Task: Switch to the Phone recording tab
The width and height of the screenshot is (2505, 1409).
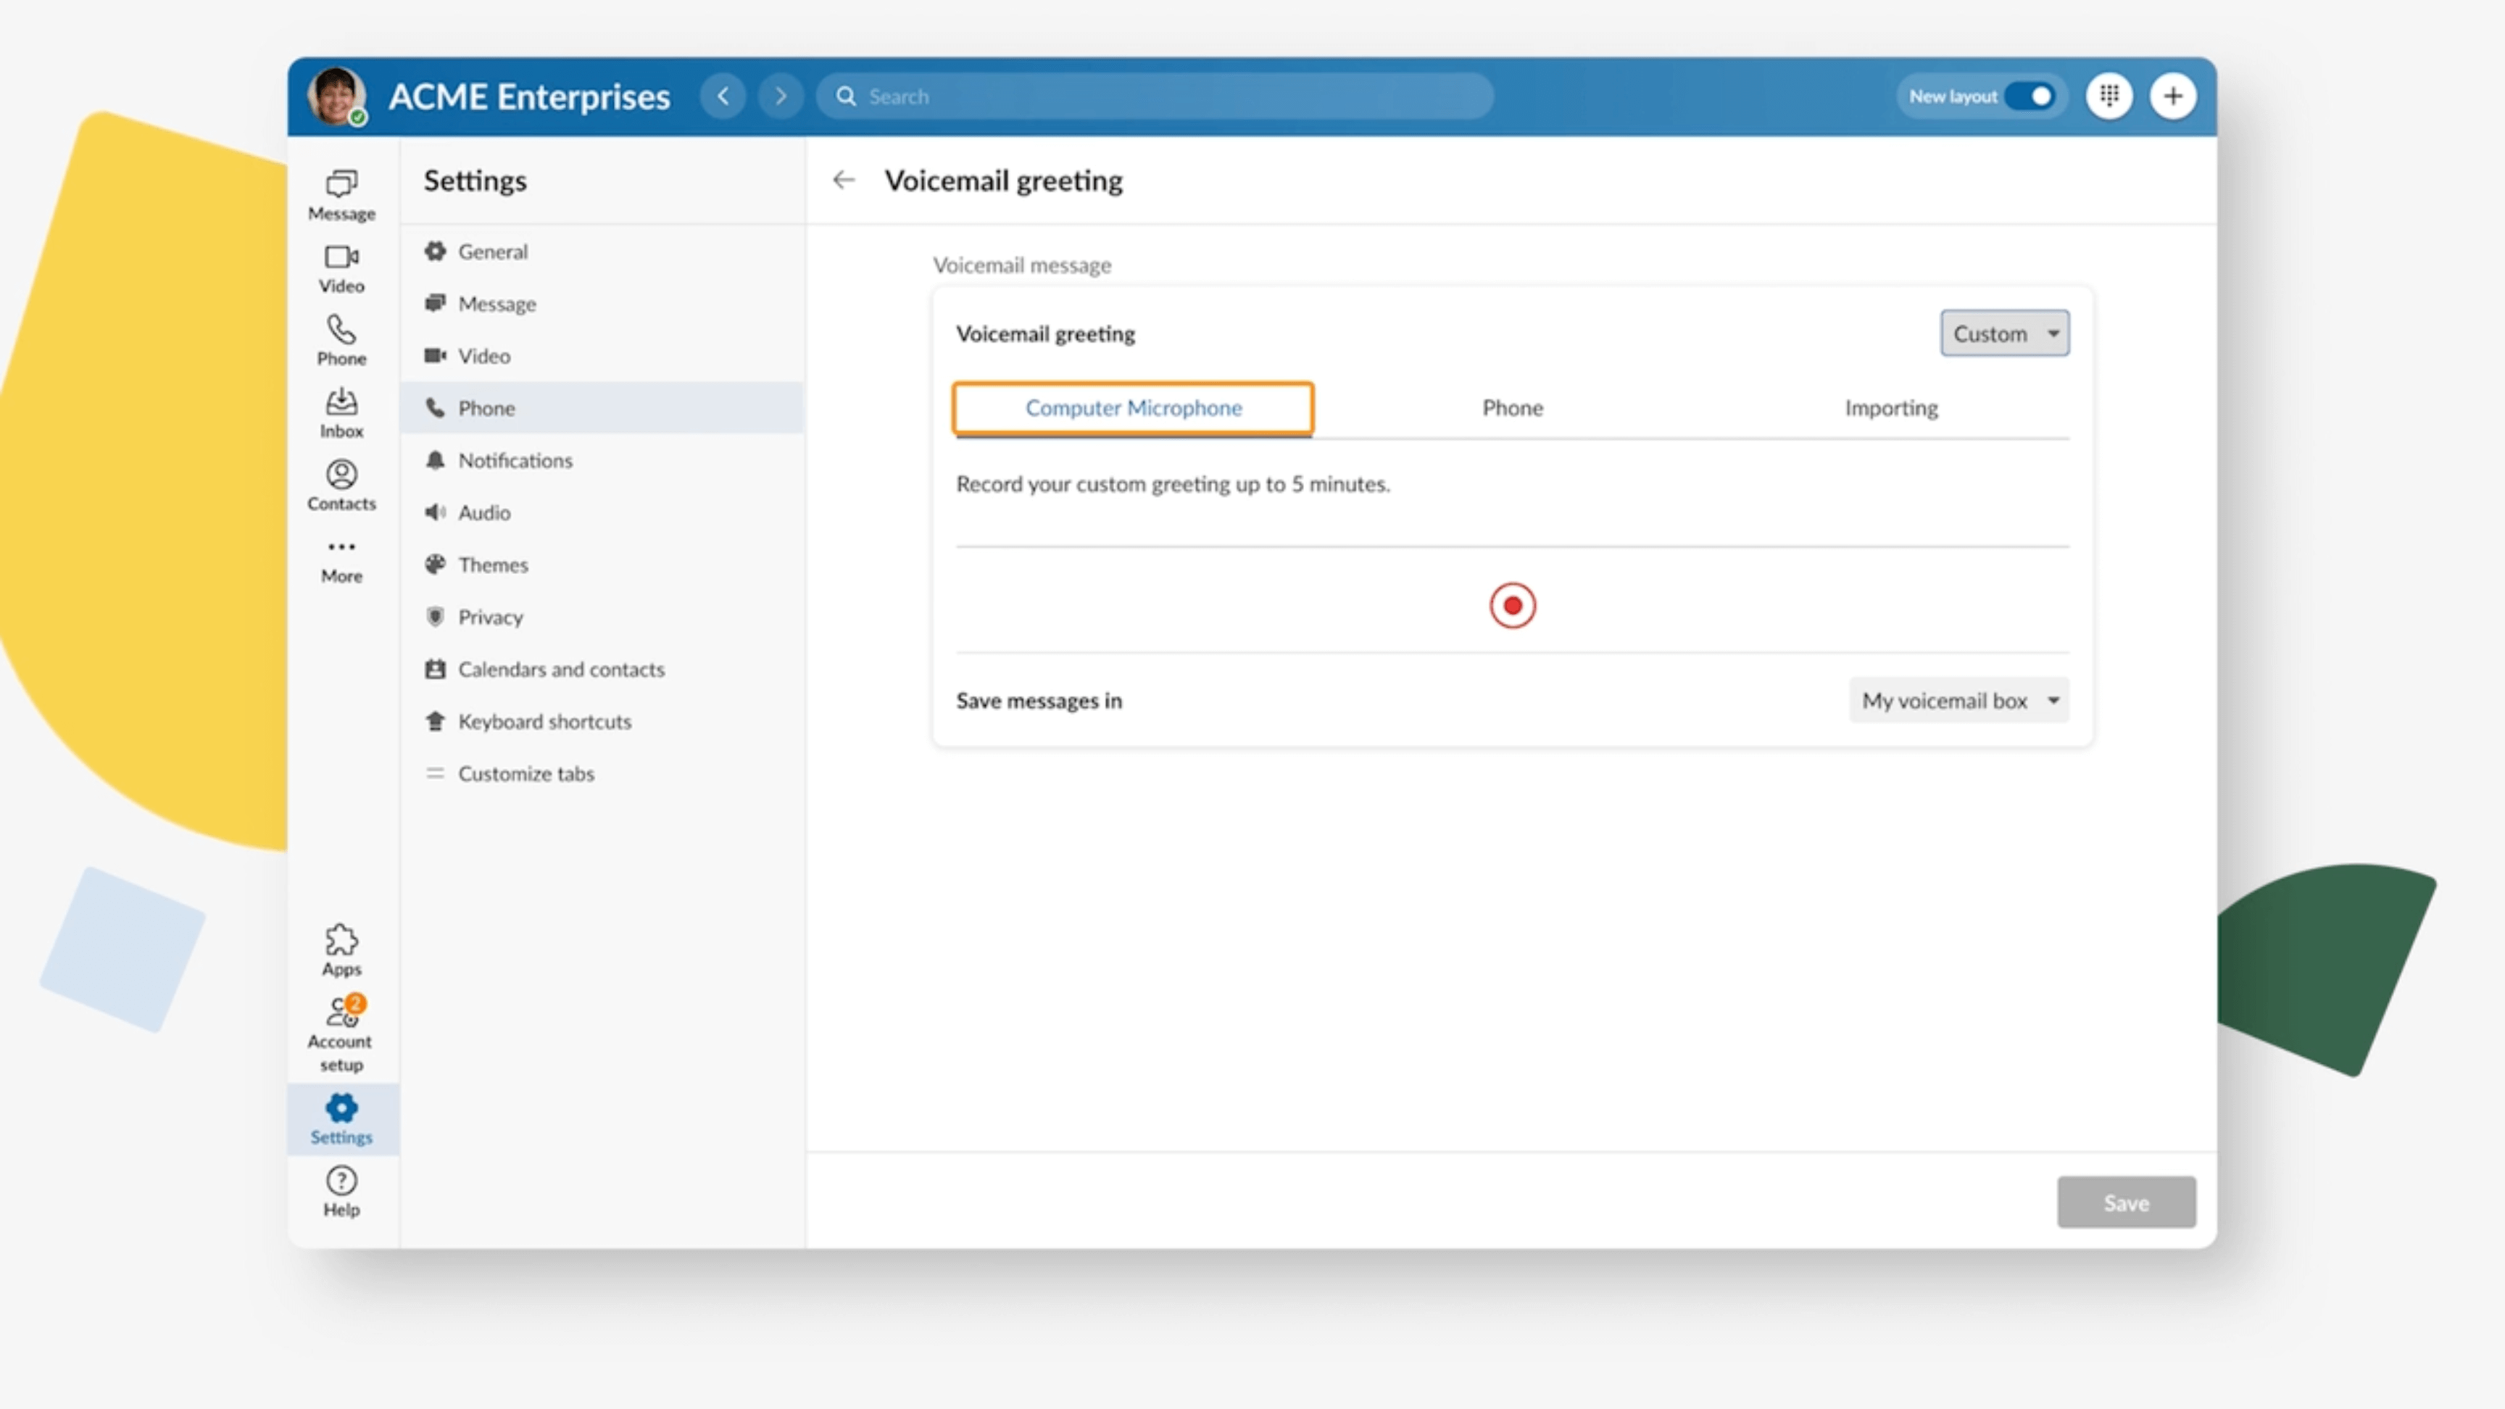Action: [1512, 407]
